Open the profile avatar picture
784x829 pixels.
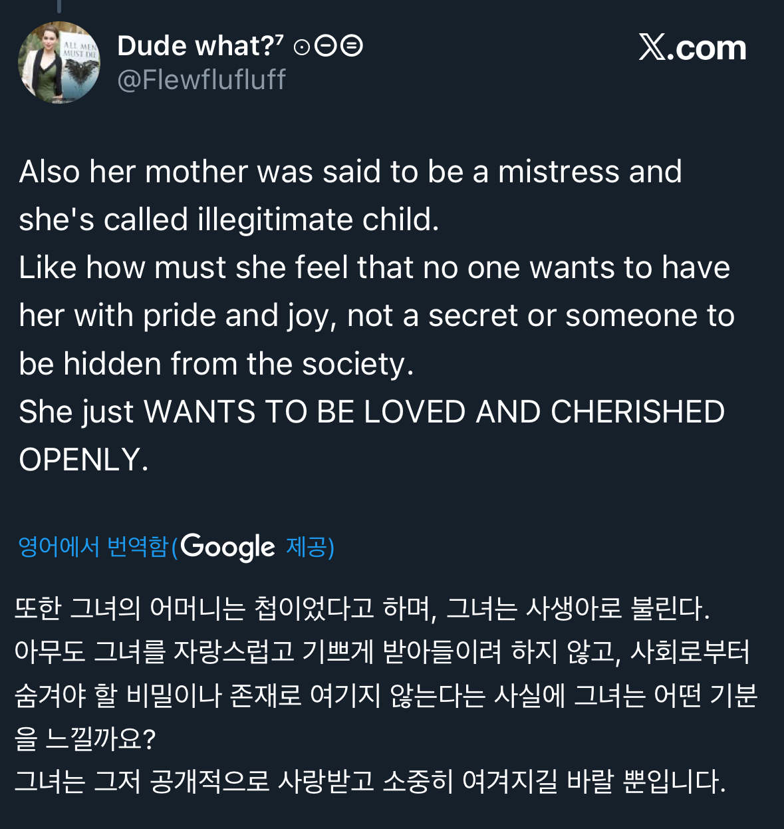pyautogui.click(x=59, y=63)
